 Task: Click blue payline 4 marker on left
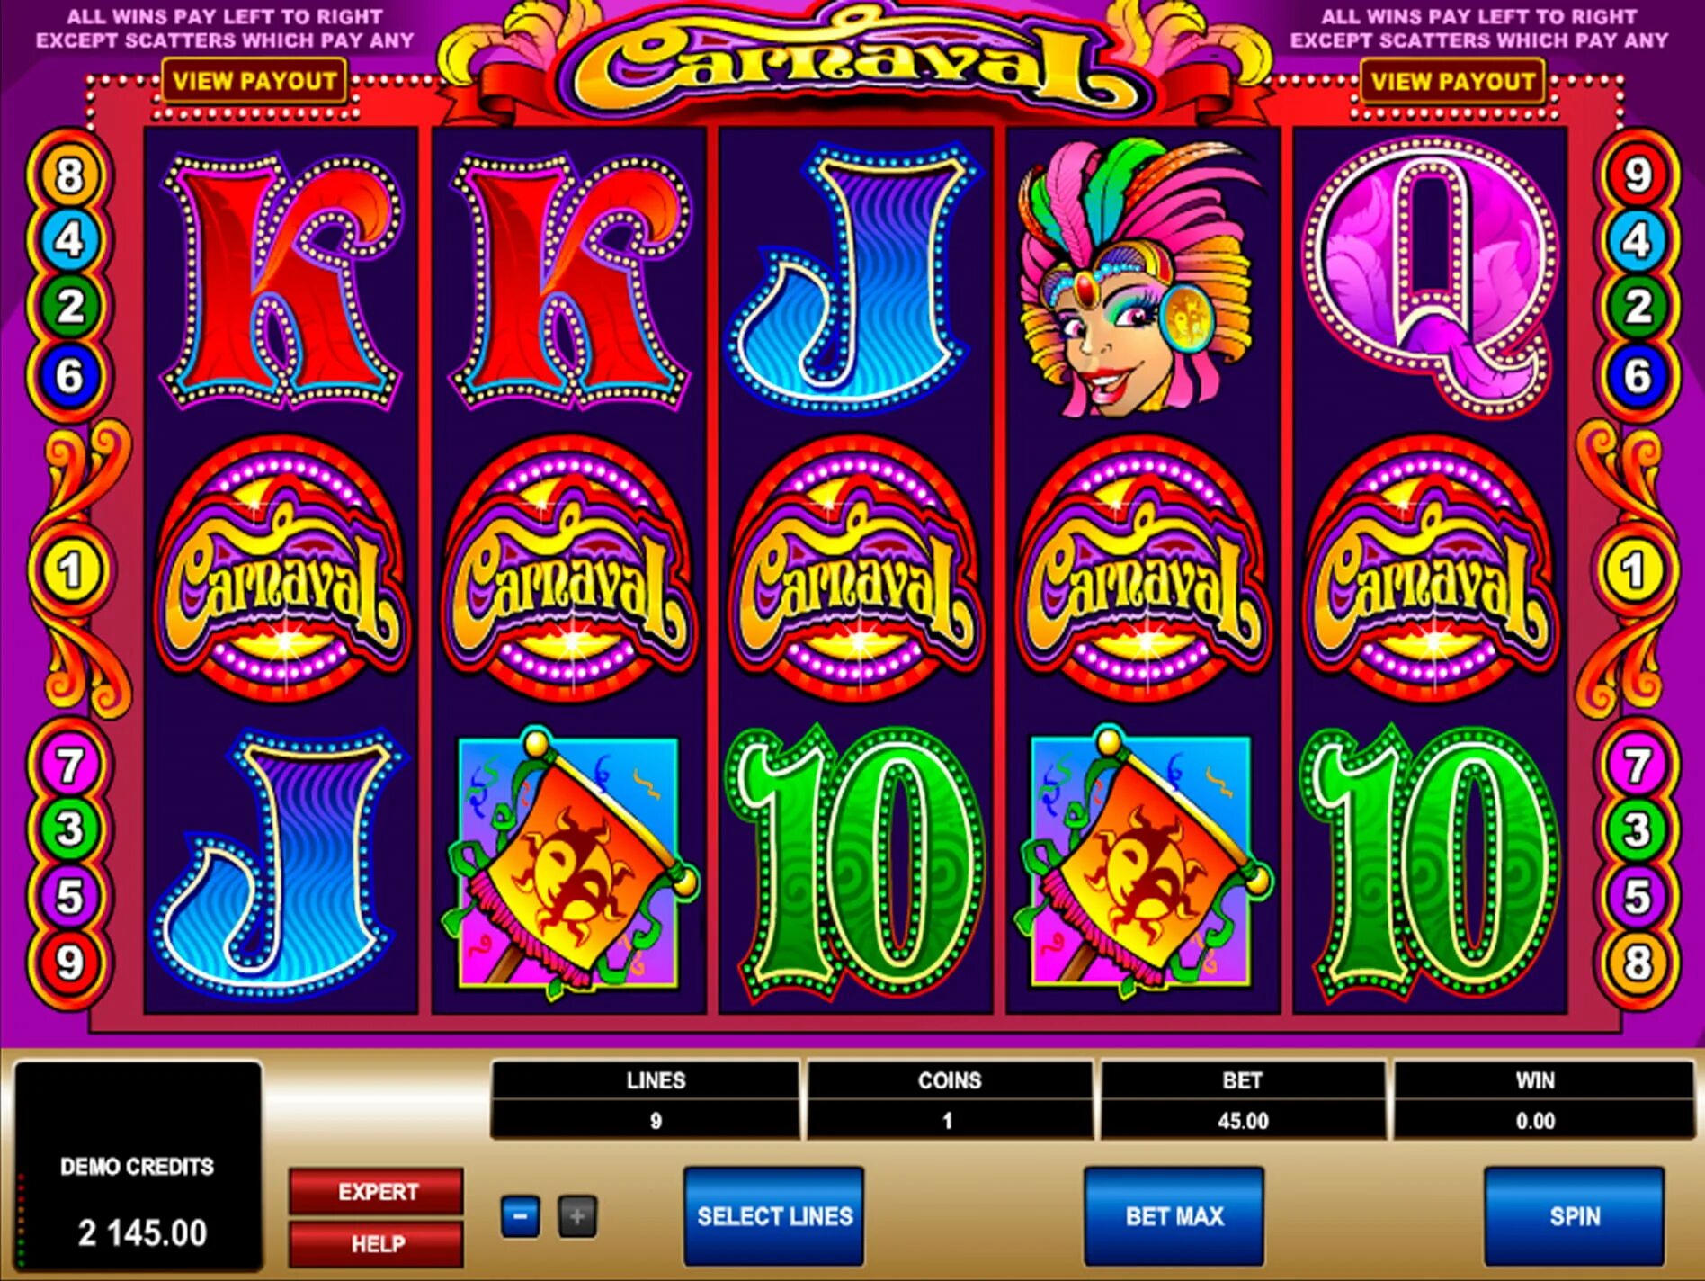click(x=69, y=240)
